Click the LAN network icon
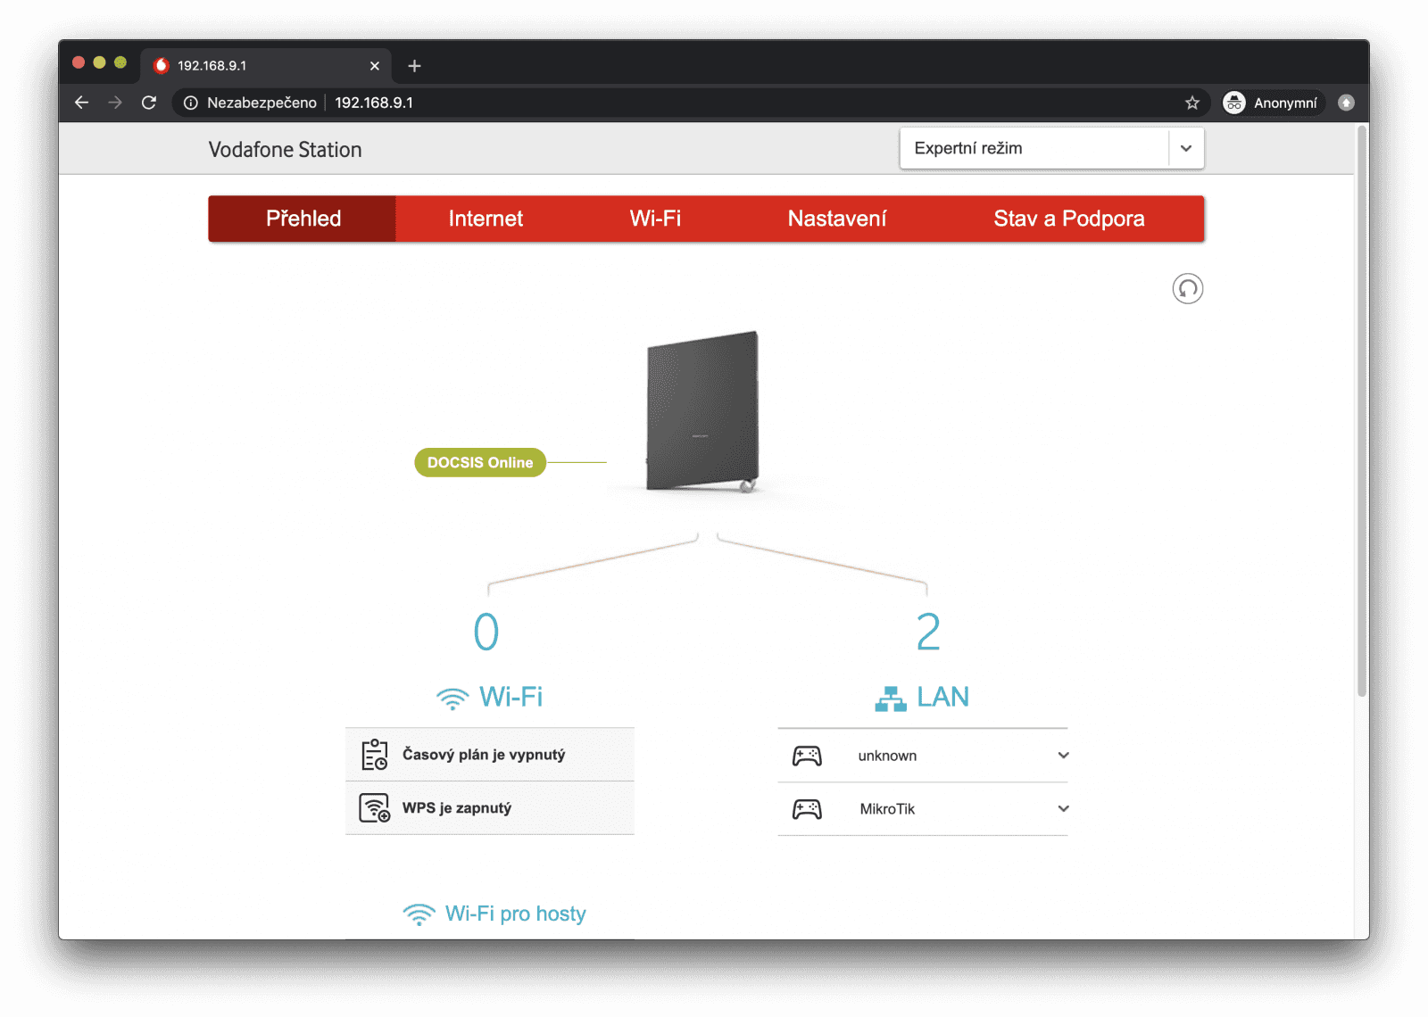Screen dimensions: 1428x1017 [890, 698]
